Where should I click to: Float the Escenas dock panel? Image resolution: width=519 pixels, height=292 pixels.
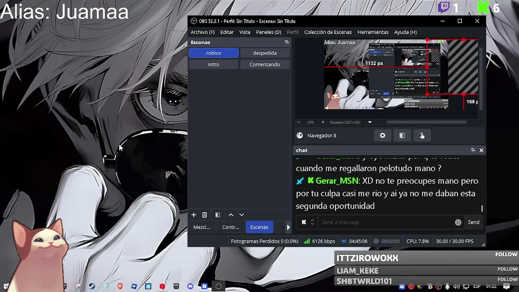pyautogui.click(x=287, y=42)
